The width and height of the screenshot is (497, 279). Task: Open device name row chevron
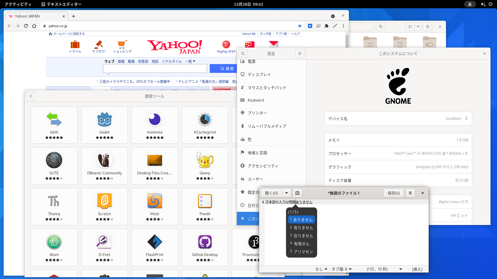(x=466, y=118)
